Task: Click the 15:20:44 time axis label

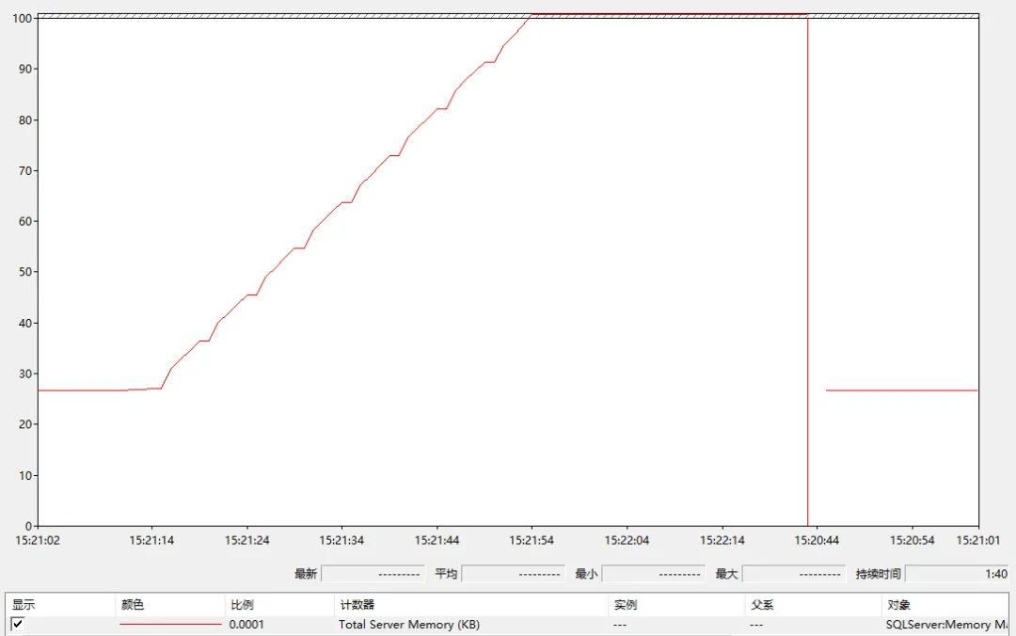Action: click(817, 540)
